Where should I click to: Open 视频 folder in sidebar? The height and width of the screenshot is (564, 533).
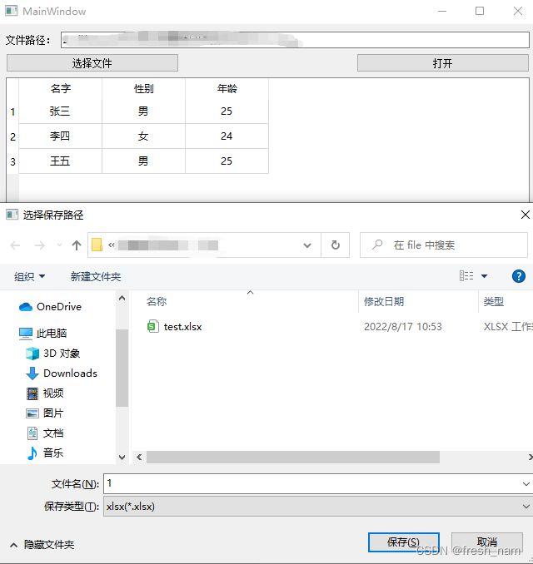[45, 393]
